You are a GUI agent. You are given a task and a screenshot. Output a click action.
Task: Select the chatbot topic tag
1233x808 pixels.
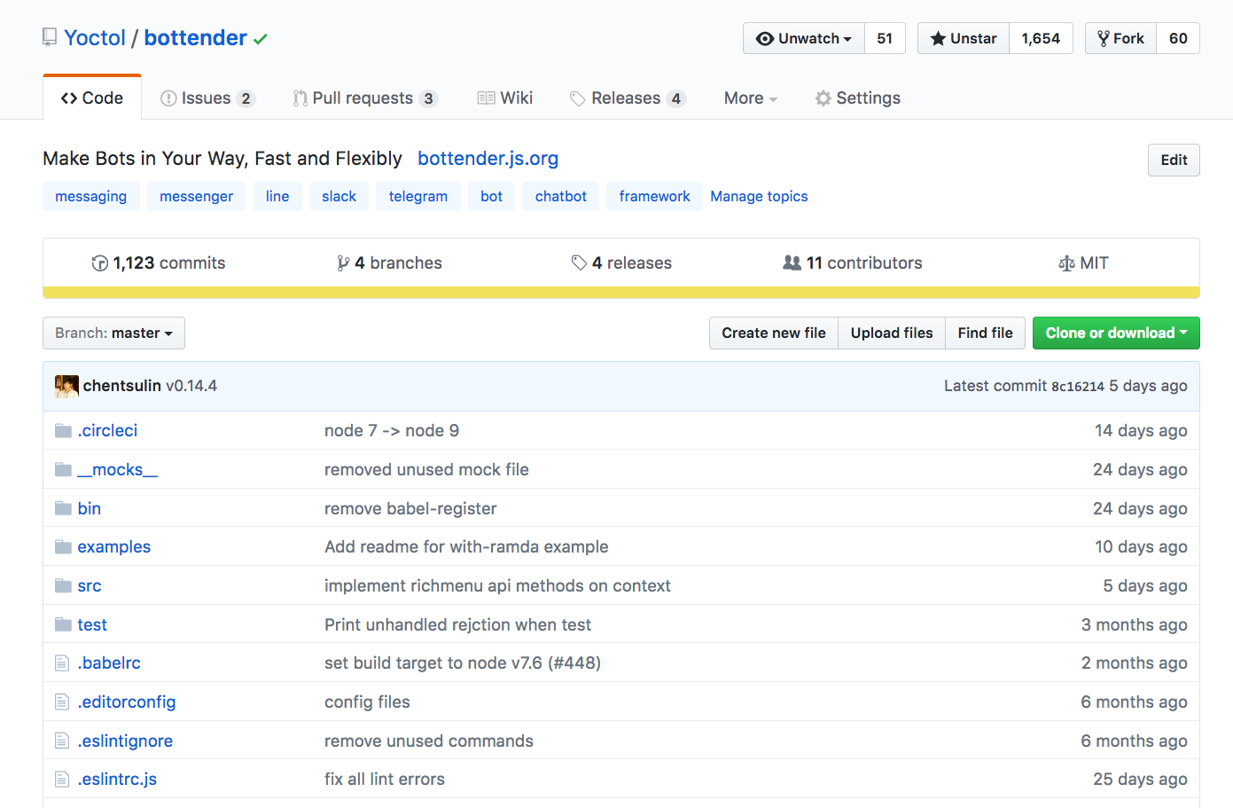pyautogui.click(x=561, y=196)
